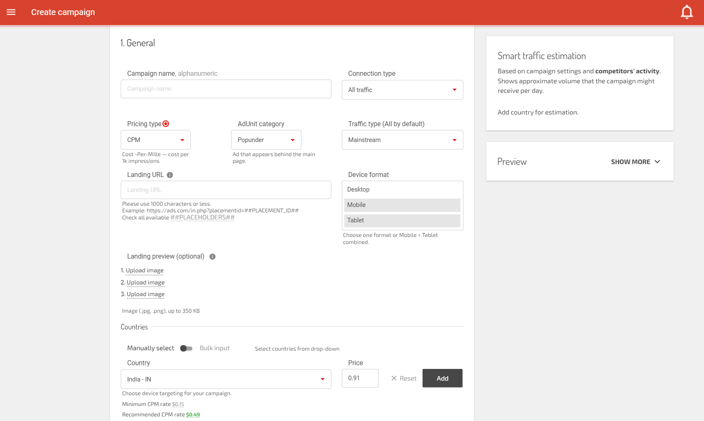Select Tablet in Device format list
Image resolution: width=704 pixels, height=421 pixels.
click(402, 220)
